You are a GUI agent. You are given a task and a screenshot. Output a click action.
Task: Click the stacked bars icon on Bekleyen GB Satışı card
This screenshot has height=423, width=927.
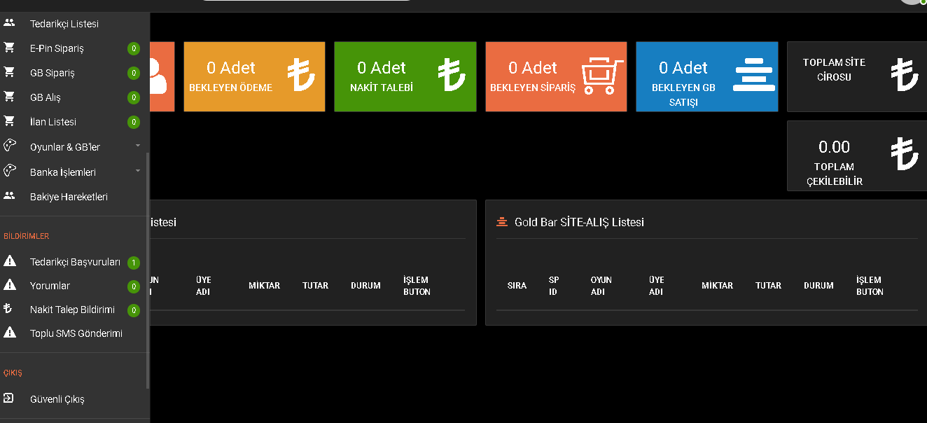[x=754, y=75]
